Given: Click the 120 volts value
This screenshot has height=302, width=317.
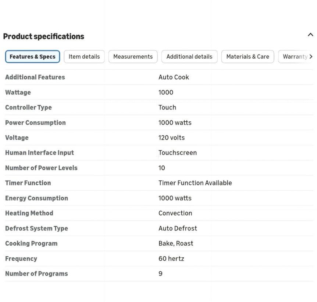Looking at the screenshot, I should point(171,138).
